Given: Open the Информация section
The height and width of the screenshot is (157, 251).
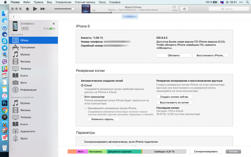Looking at the screenshot, I should tap(33, 90).
